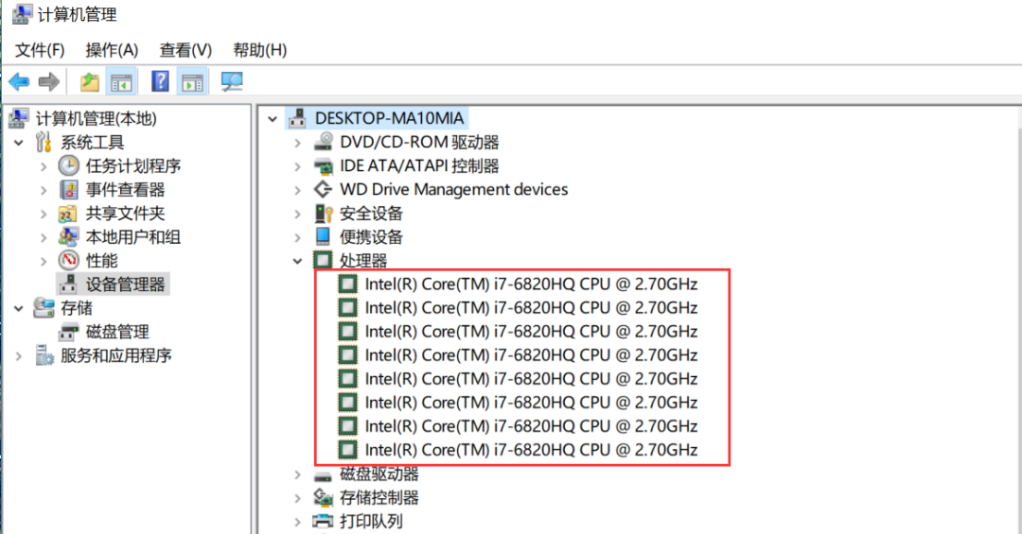Toggle the show/hide console tree icon
The width and height of the screenshot is (1022, 534).
(121, 82)
